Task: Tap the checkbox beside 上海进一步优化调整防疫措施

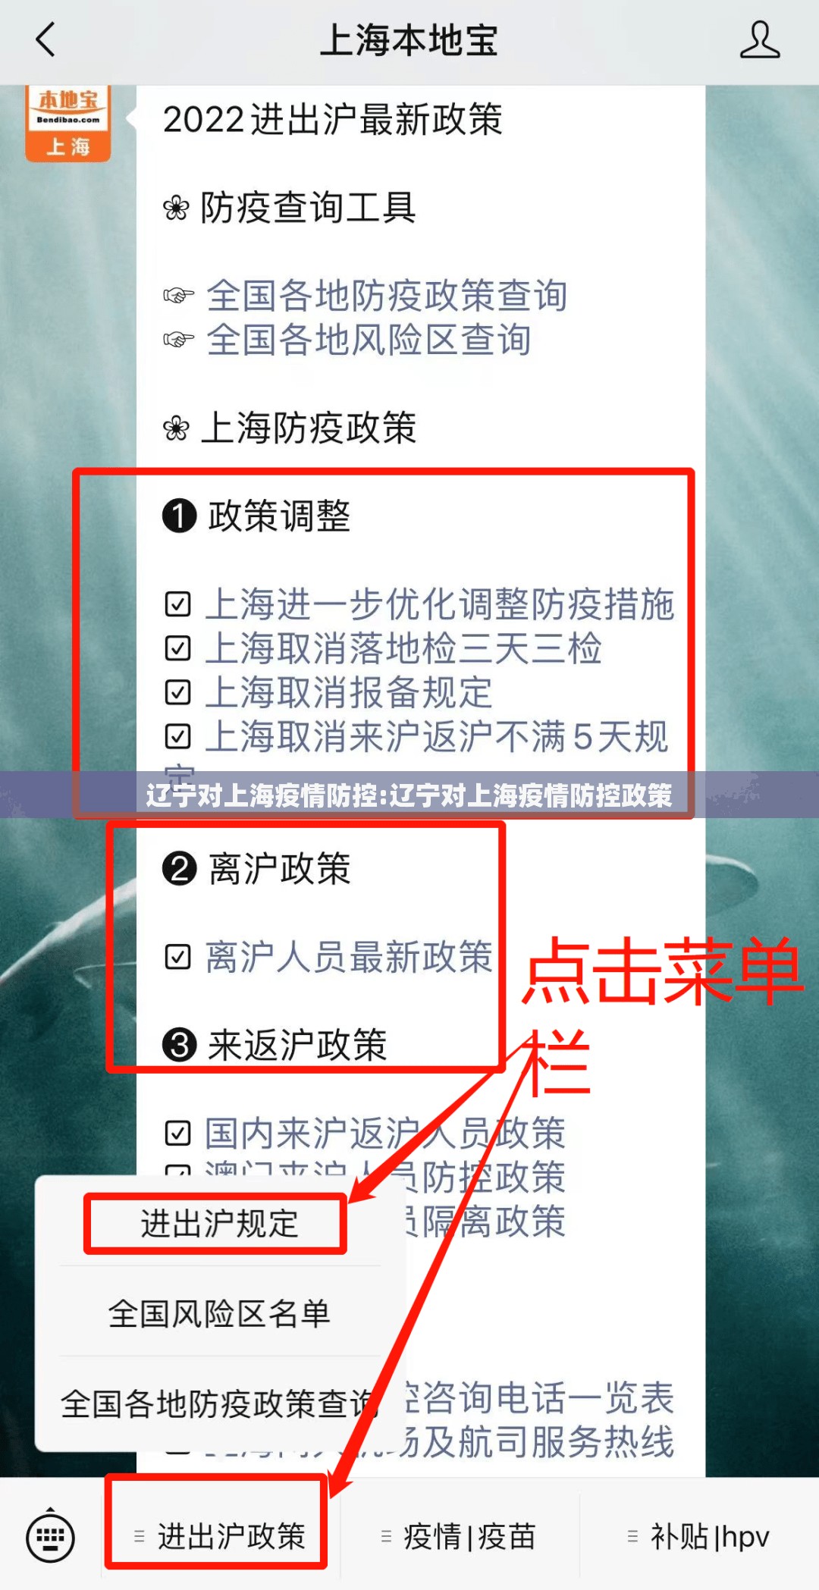Action: point(177,604)
